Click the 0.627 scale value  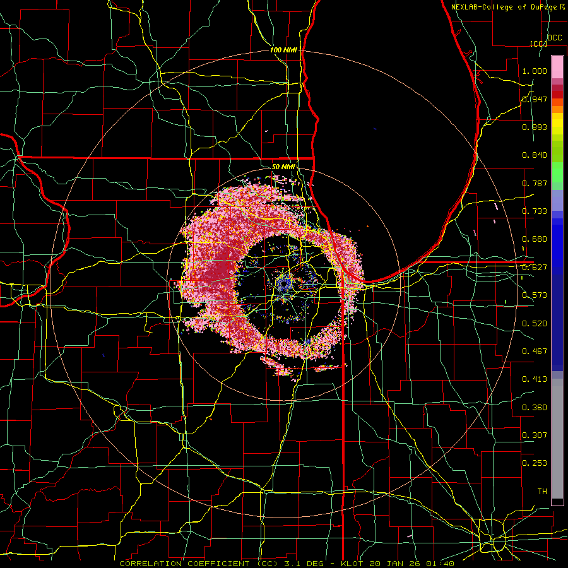pos(535,268)
